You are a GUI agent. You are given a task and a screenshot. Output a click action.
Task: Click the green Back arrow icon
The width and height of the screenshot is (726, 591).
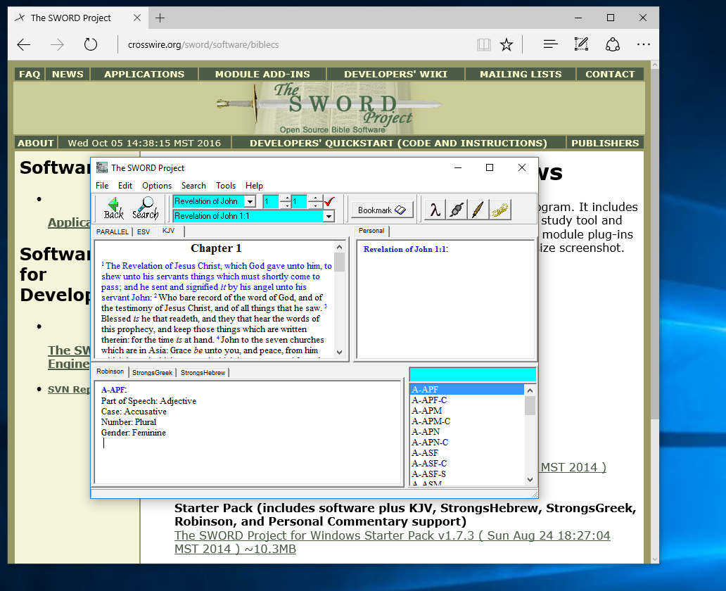pyautogui.click(x=113, y=208)
